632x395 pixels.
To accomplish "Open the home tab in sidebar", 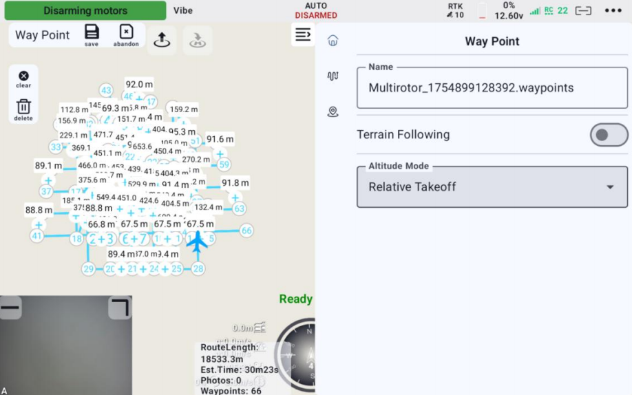I will (x=333, y=41).
